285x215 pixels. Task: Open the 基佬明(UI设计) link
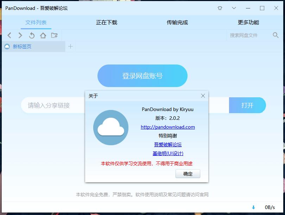point(168,153)
